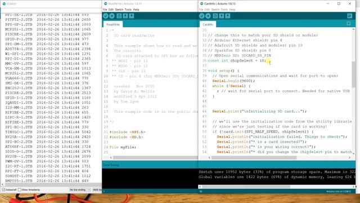Open Tools menu in ReadWrite window
Screen dimensions: 360x203
(x=128, y=10)
